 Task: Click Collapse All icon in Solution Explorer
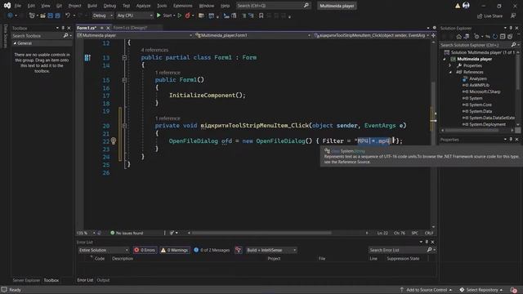point(503,37)
